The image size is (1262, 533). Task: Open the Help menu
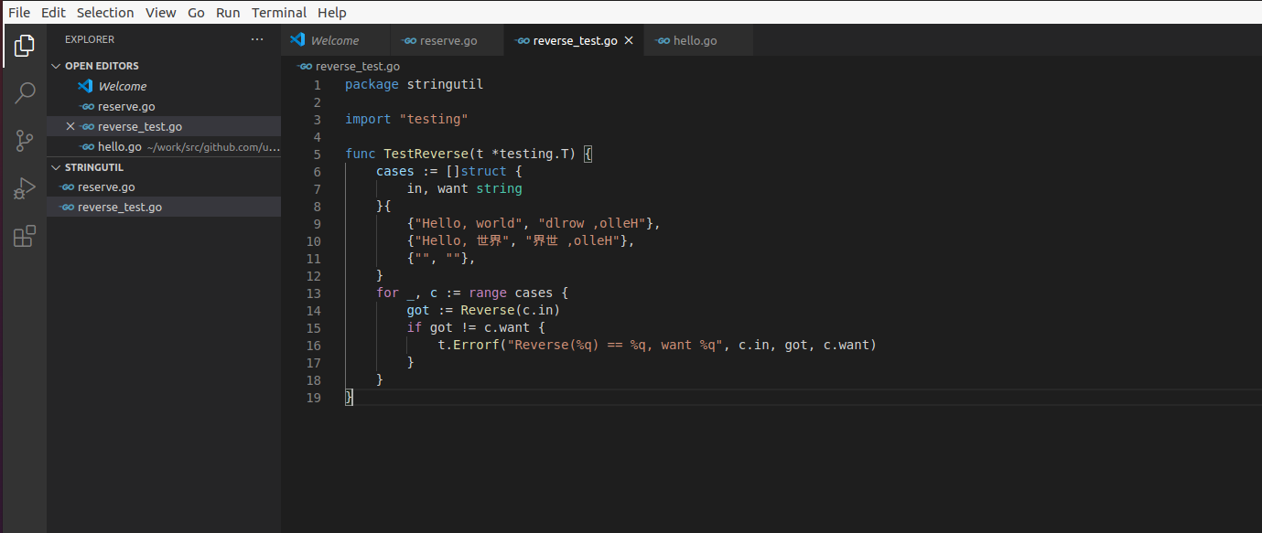click(x=332, y=13)
